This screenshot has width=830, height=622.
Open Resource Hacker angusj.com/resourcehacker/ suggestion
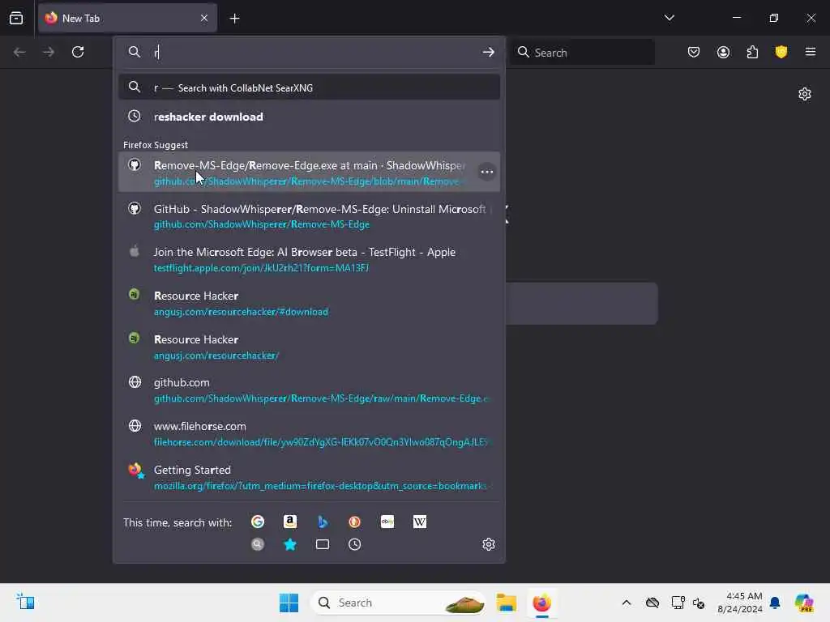click(309, 347)
